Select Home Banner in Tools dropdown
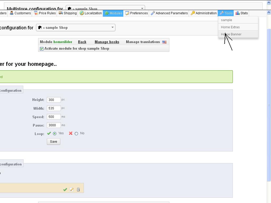 point(238,34)
